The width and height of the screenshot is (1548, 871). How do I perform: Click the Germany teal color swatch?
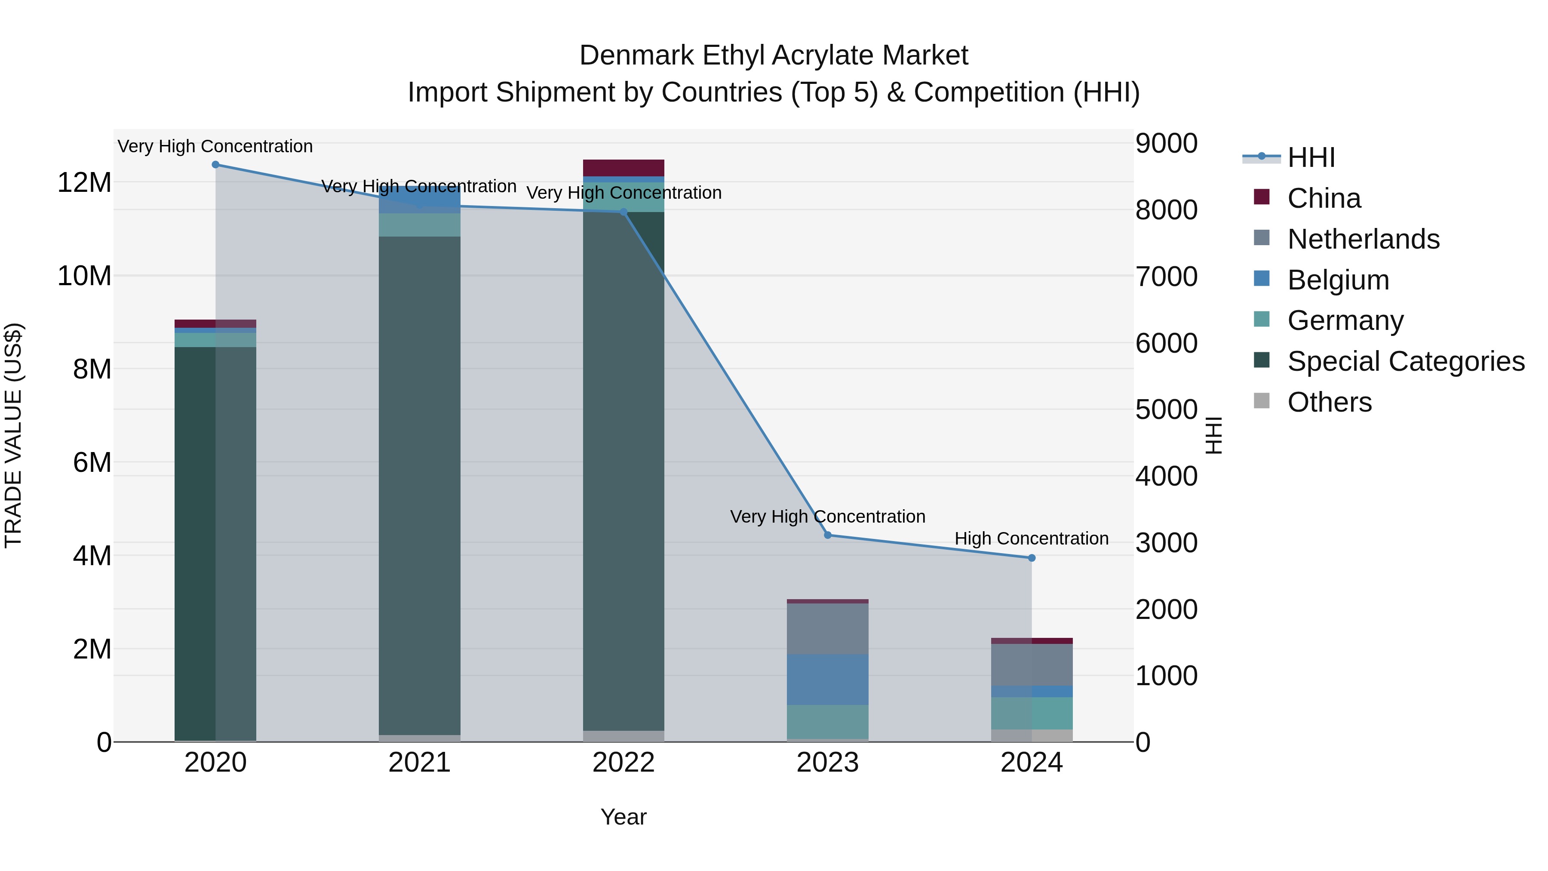1262,319
